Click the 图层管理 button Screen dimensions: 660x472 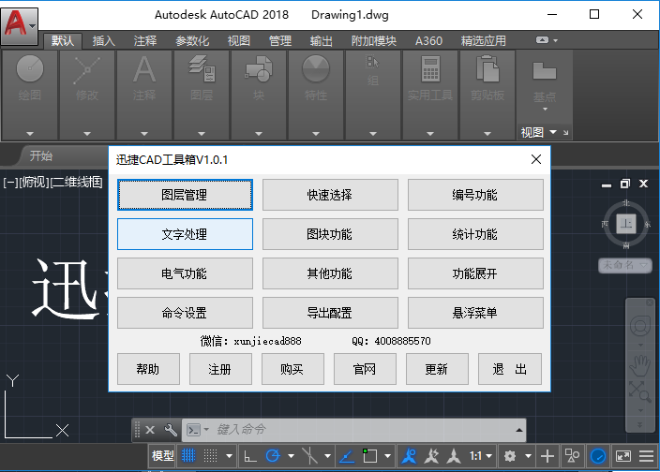(x=186, y=195)
